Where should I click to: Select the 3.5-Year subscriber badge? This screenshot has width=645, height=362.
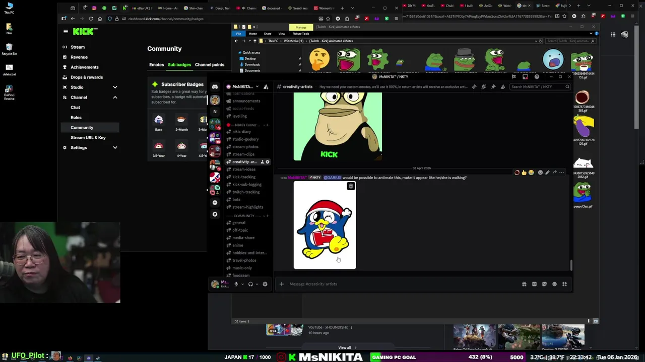pos(159,149)
